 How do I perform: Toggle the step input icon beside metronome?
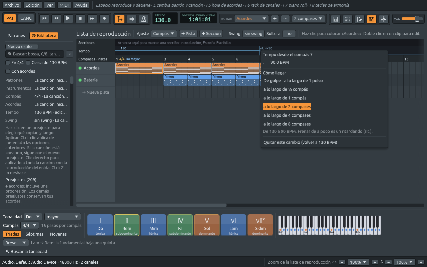[132, 19]
